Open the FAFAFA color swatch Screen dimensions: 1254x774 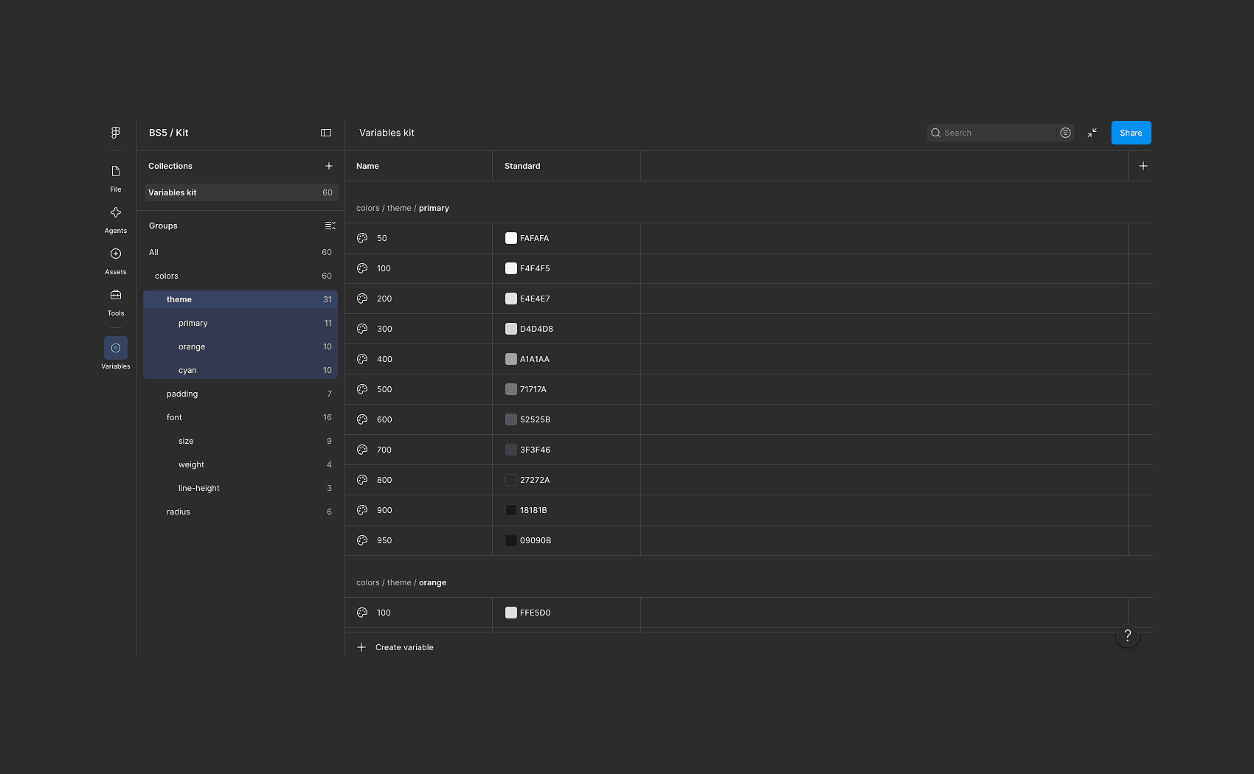pyautogui.click(x=510, y=238)
